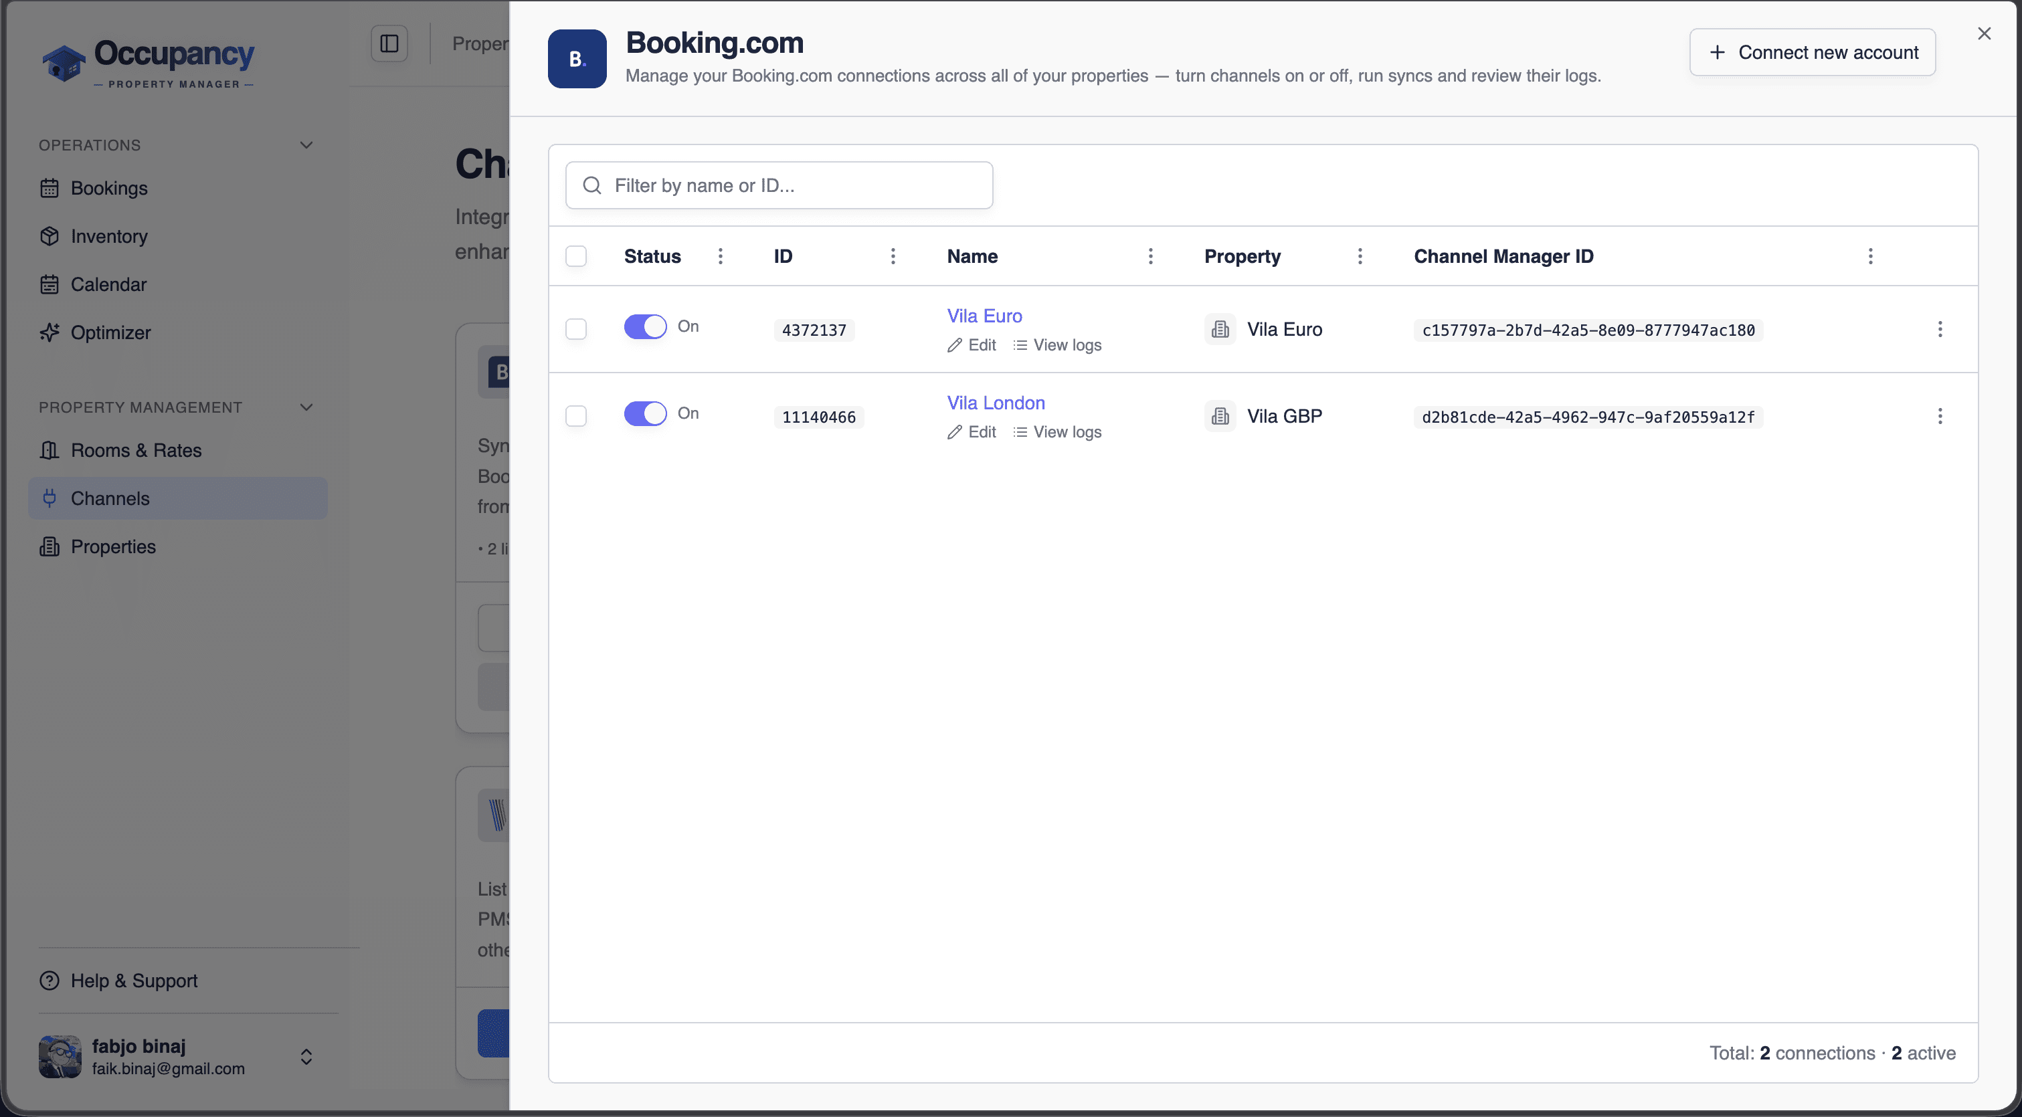The height and width of the screenshot is (1117, 2022).
Task: Go to Inventory in sidebar
Action: coord(177,236)
